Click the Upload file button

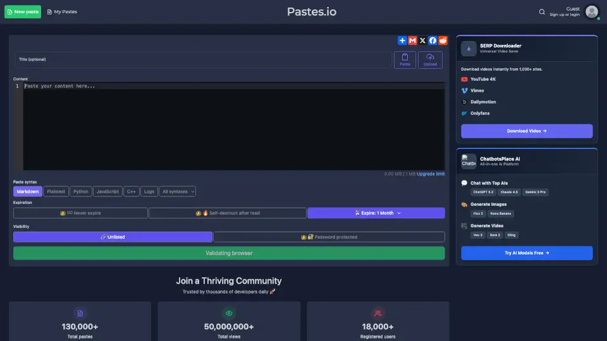tap(430, 60)
